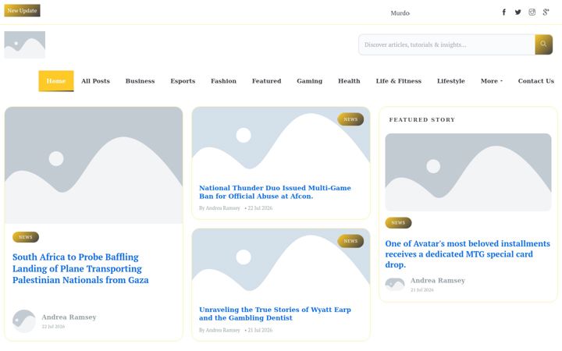Go to the Business category
The height and width of the screenshot is (351, 562).
(x=140, y=81)
